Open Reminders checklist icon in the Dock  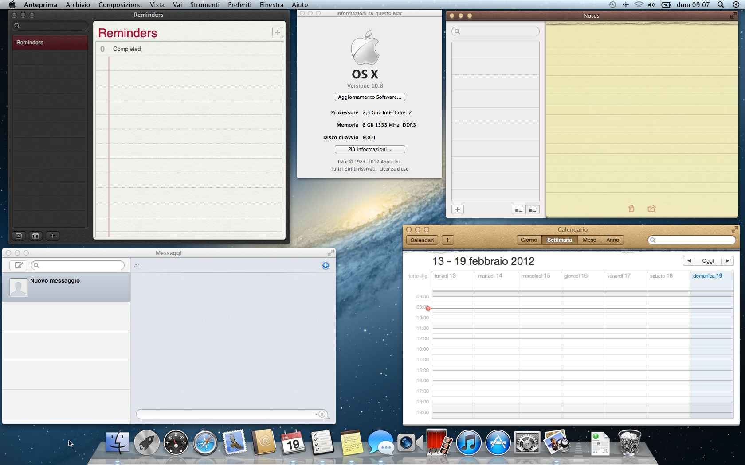(322, 442)
